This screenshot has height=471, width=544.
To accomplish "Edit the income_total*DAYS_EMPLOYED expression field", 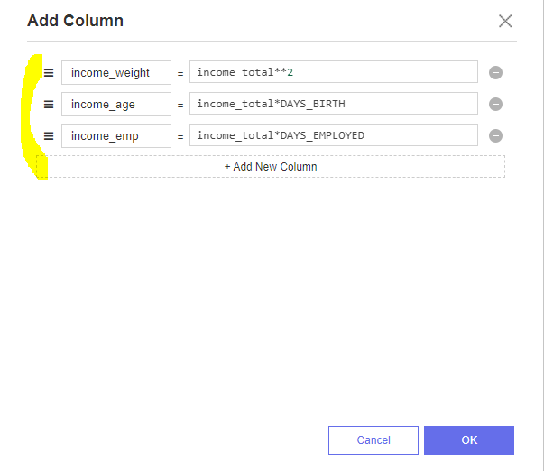I will [334, 135].
